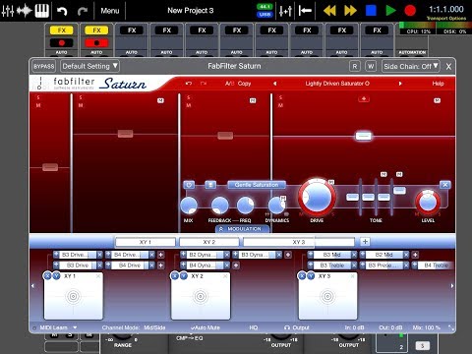Fast forward the transport

[350, 11]
